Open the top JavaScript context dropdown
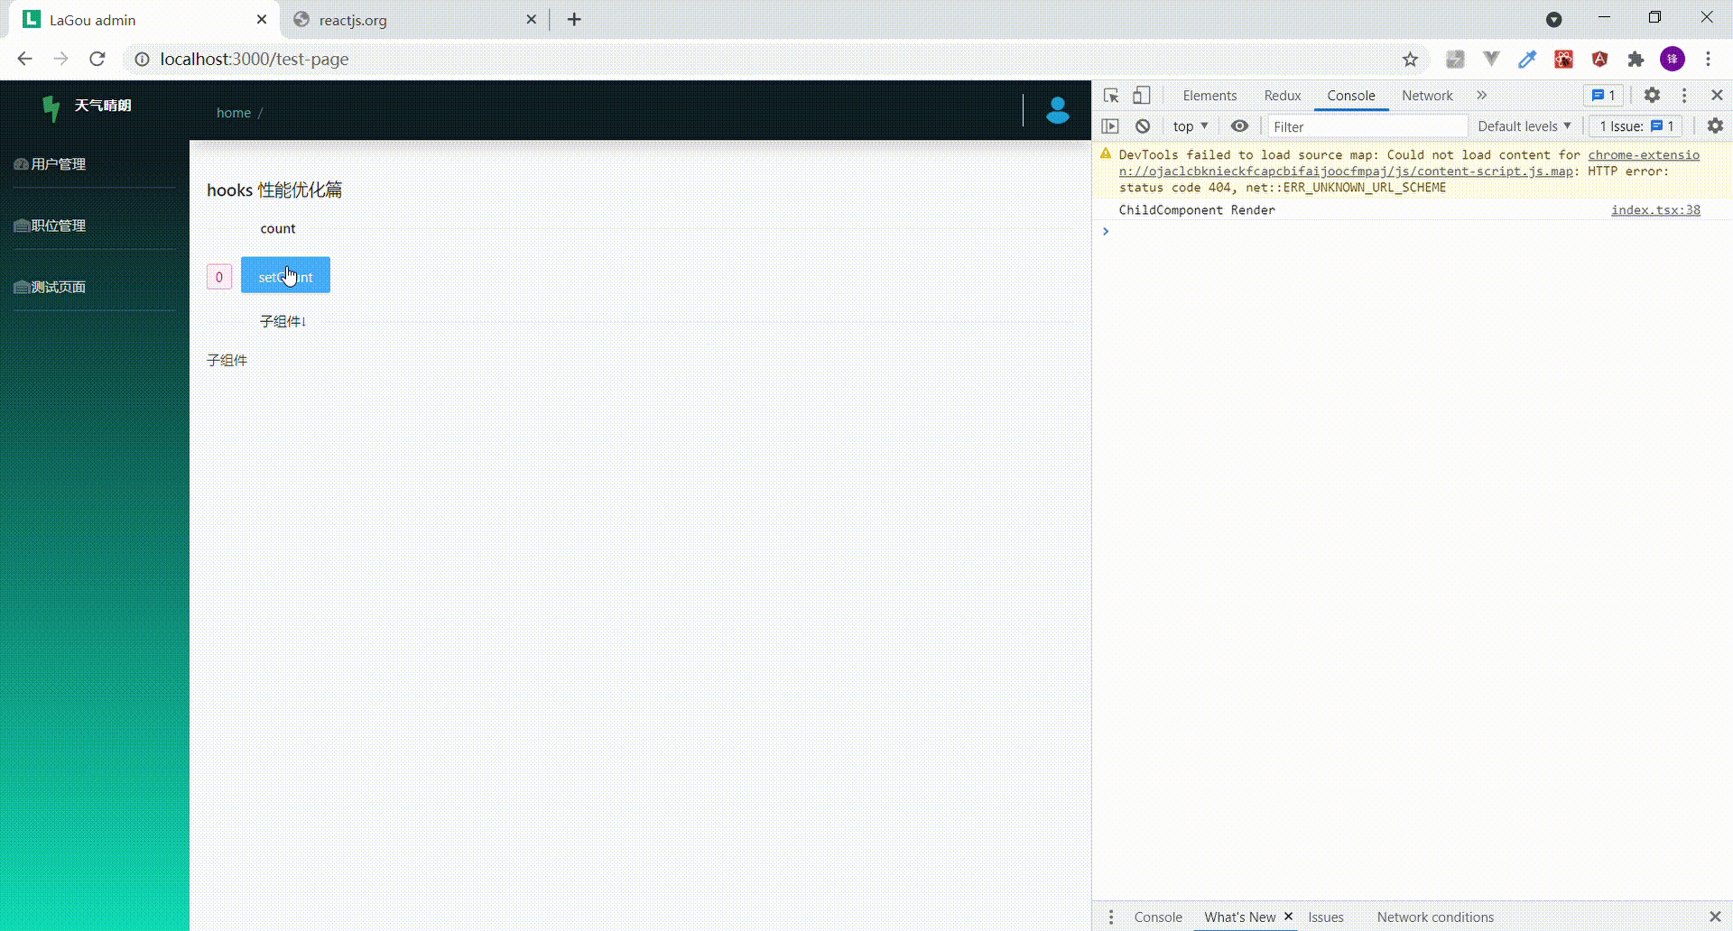 coord(1191,126)
